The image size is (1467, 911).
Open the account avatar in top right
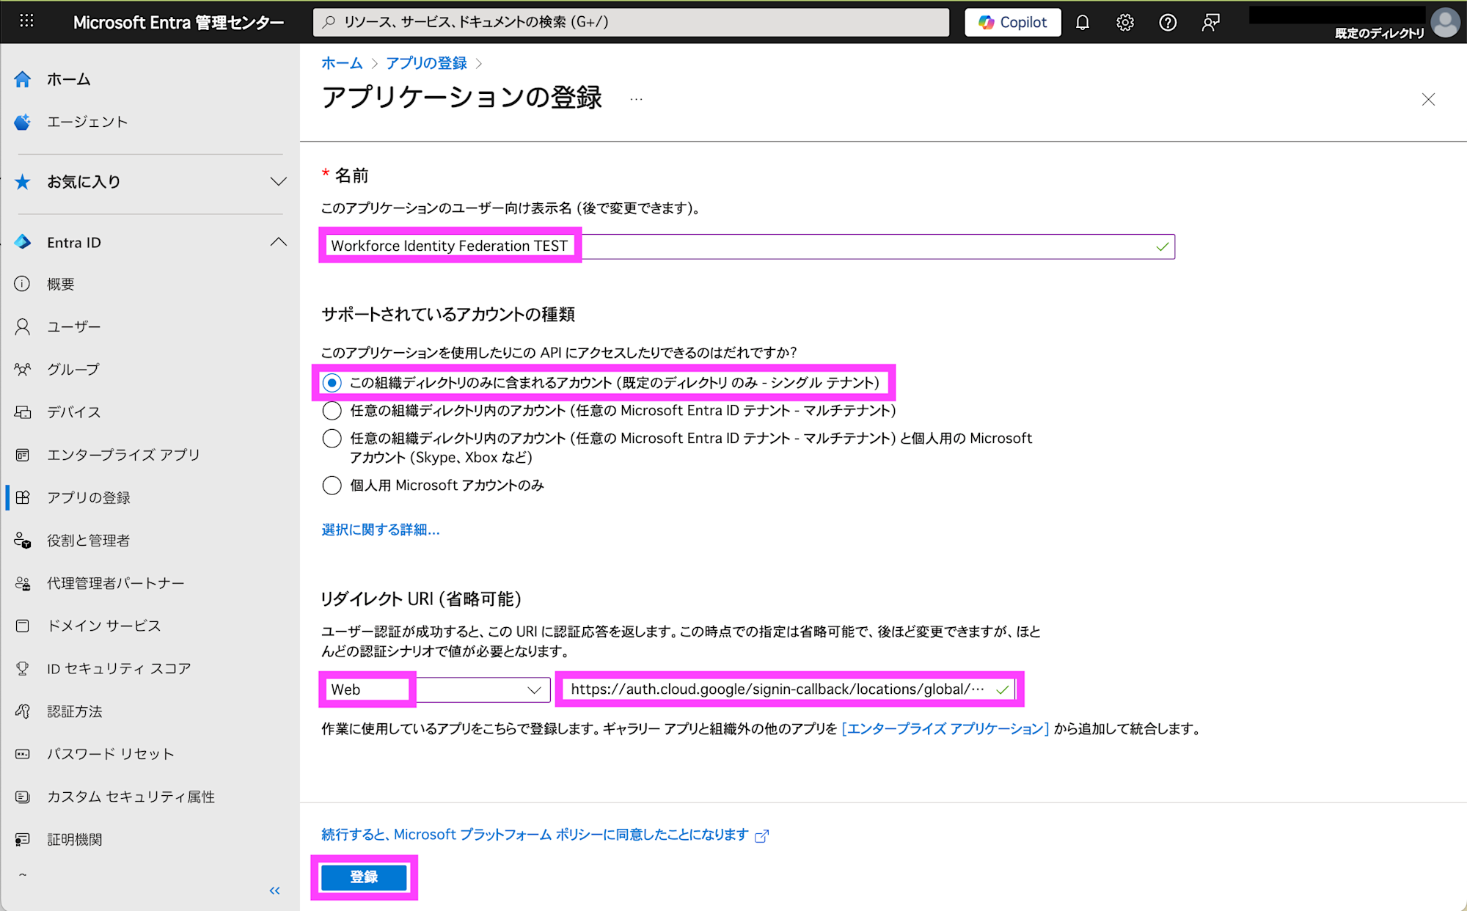1445,22
